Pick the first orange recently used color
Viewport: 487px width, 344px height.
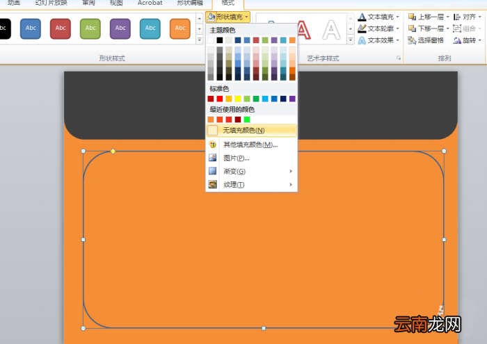pos(211,120)
